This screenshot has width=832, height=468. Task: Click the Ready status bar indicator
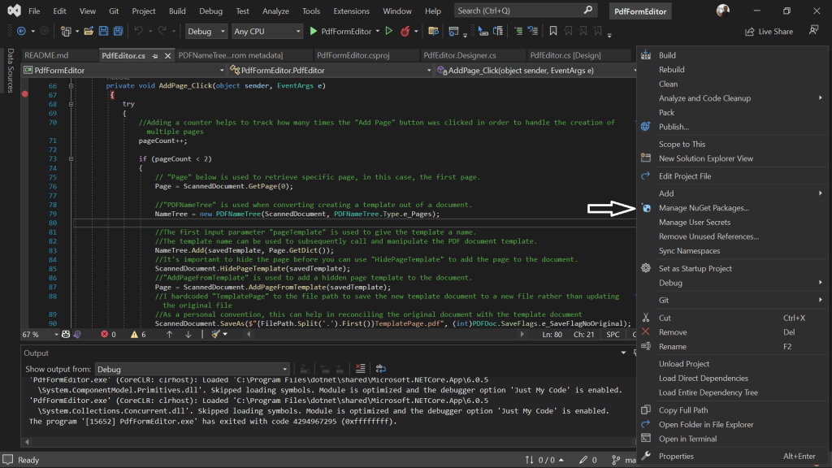28,460
